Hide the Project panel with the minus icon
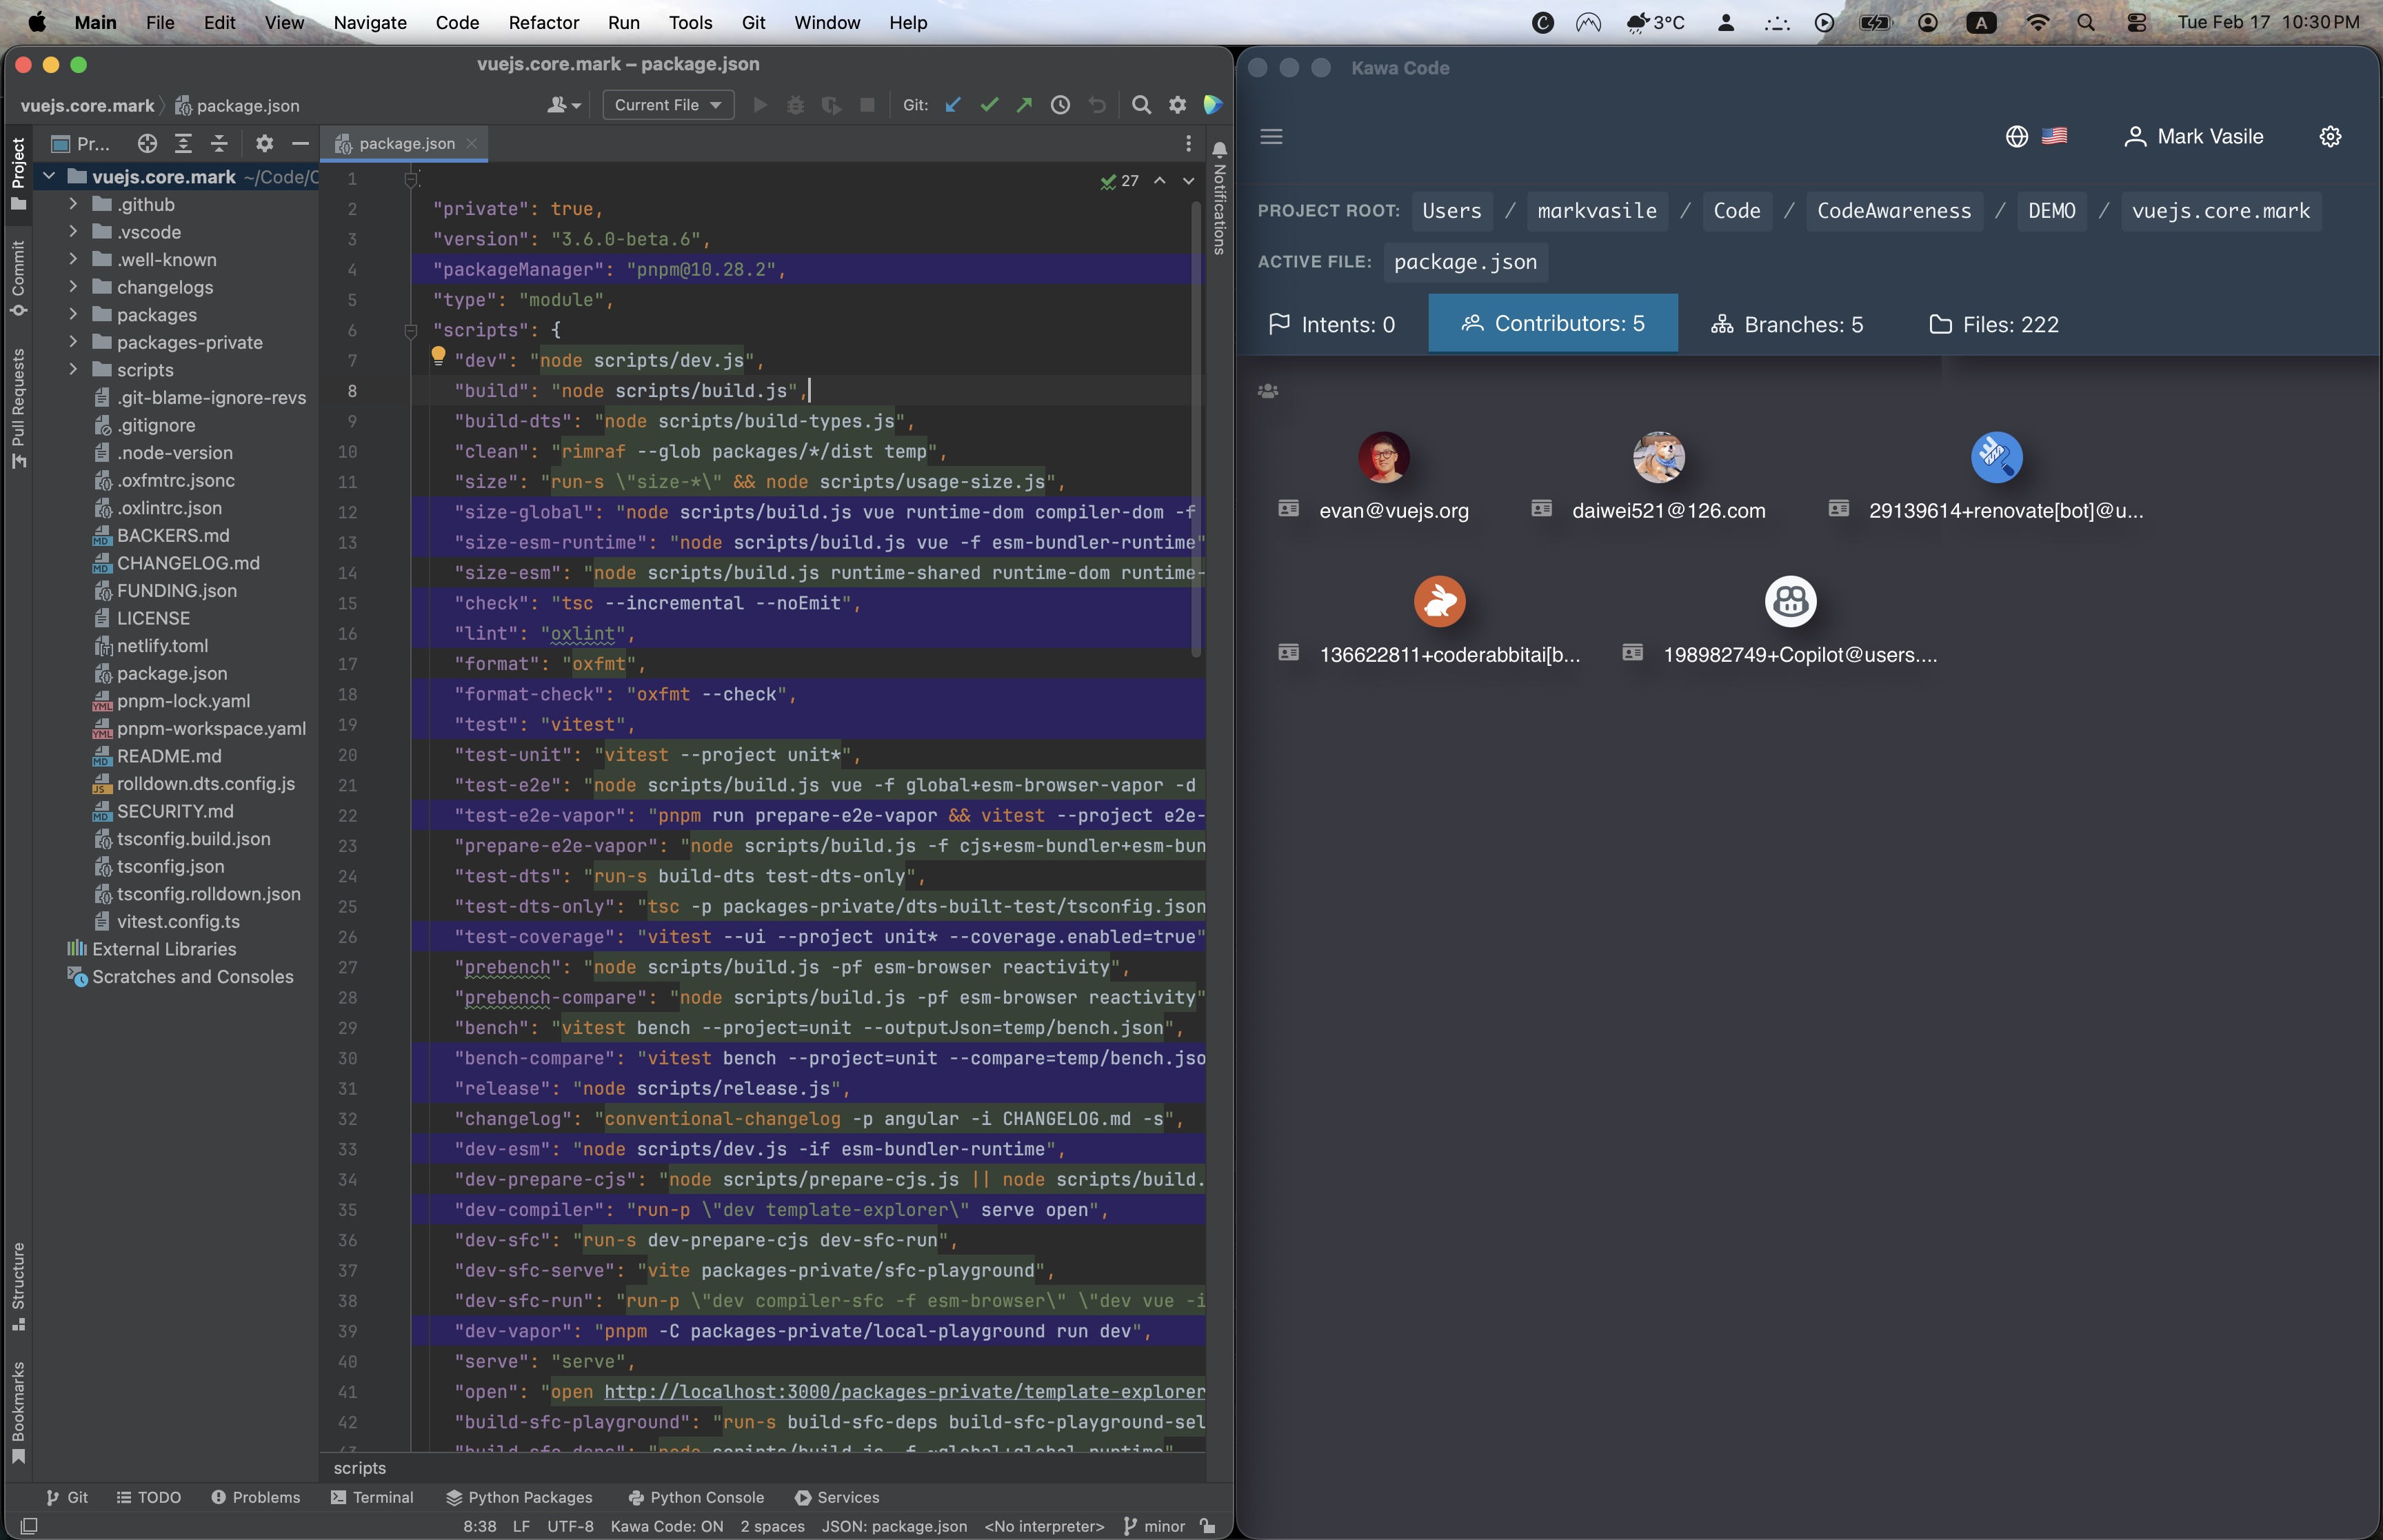 coord(300,143)
